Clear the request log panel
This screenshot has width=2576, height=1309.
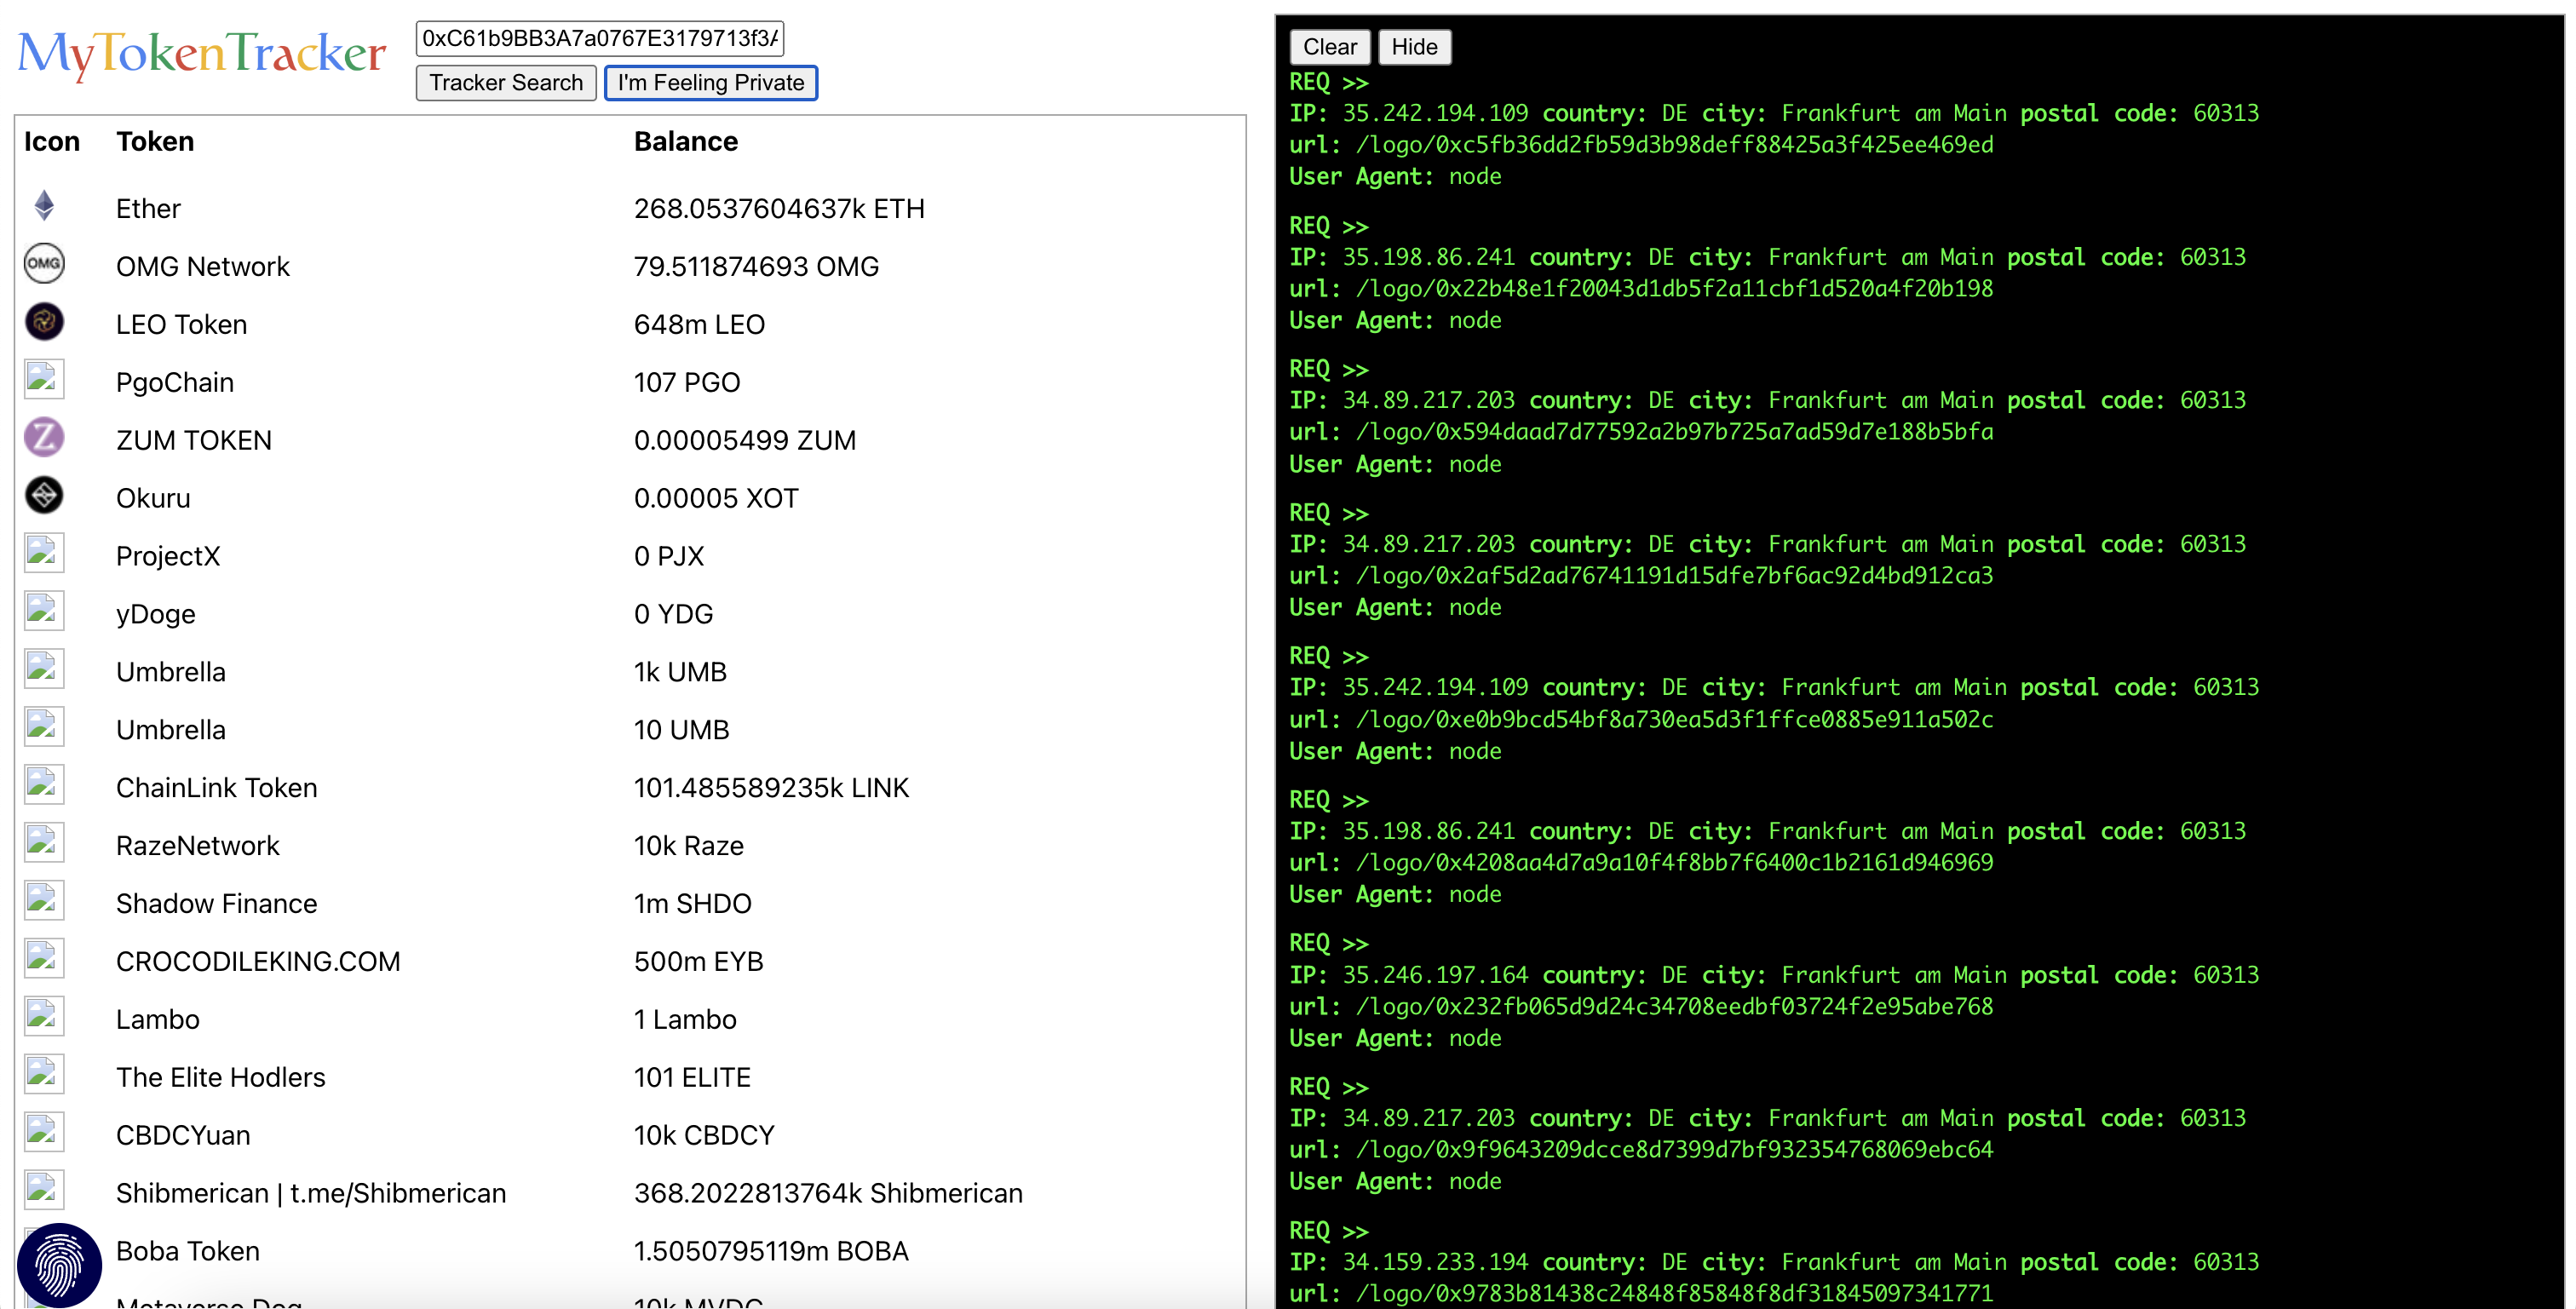pyautogui.click(x=1329, y=47)
